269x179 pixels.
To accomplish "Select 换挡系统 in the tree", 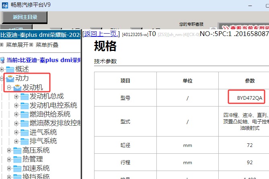I will tap(36, 176).
